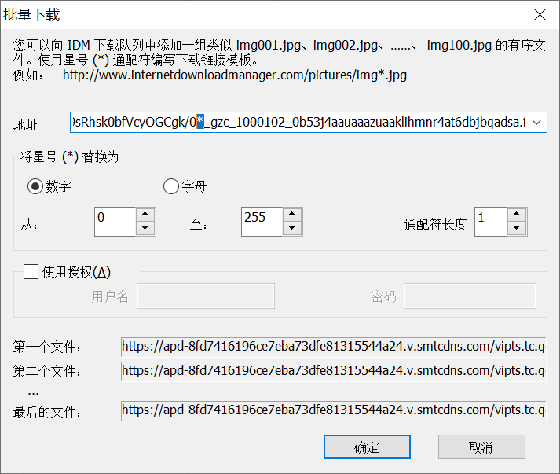Click the 第二个文件 preview URL field
The width and height of the screenshot is (560, 474).
[x=332, y=370]
